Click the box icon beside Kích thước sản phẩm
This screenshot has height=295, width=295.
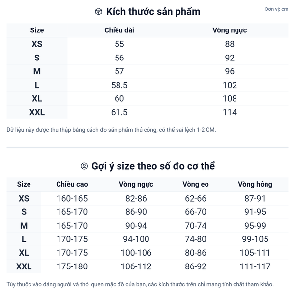click(98, 12)
